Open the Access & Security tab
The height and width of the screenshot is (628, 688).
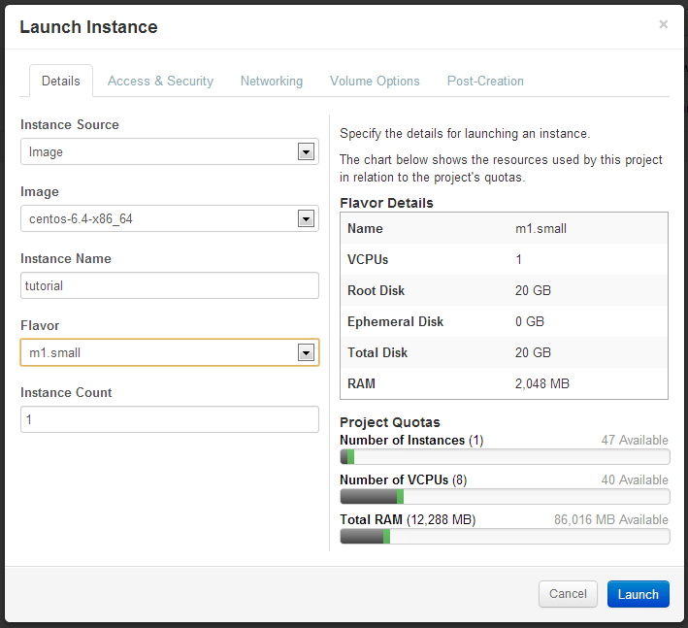[x=160, y=81]
